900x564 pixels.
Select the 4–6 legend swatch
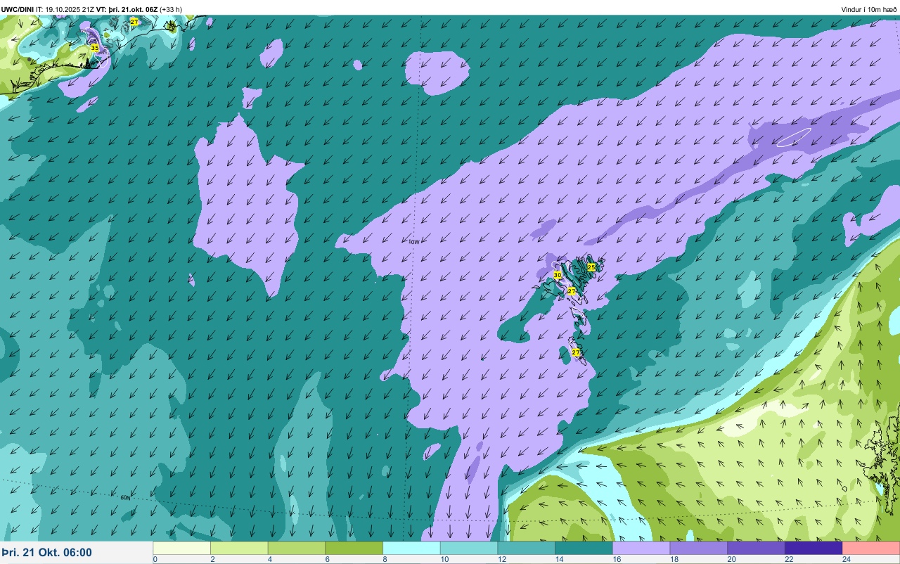[x=297, y=548]
